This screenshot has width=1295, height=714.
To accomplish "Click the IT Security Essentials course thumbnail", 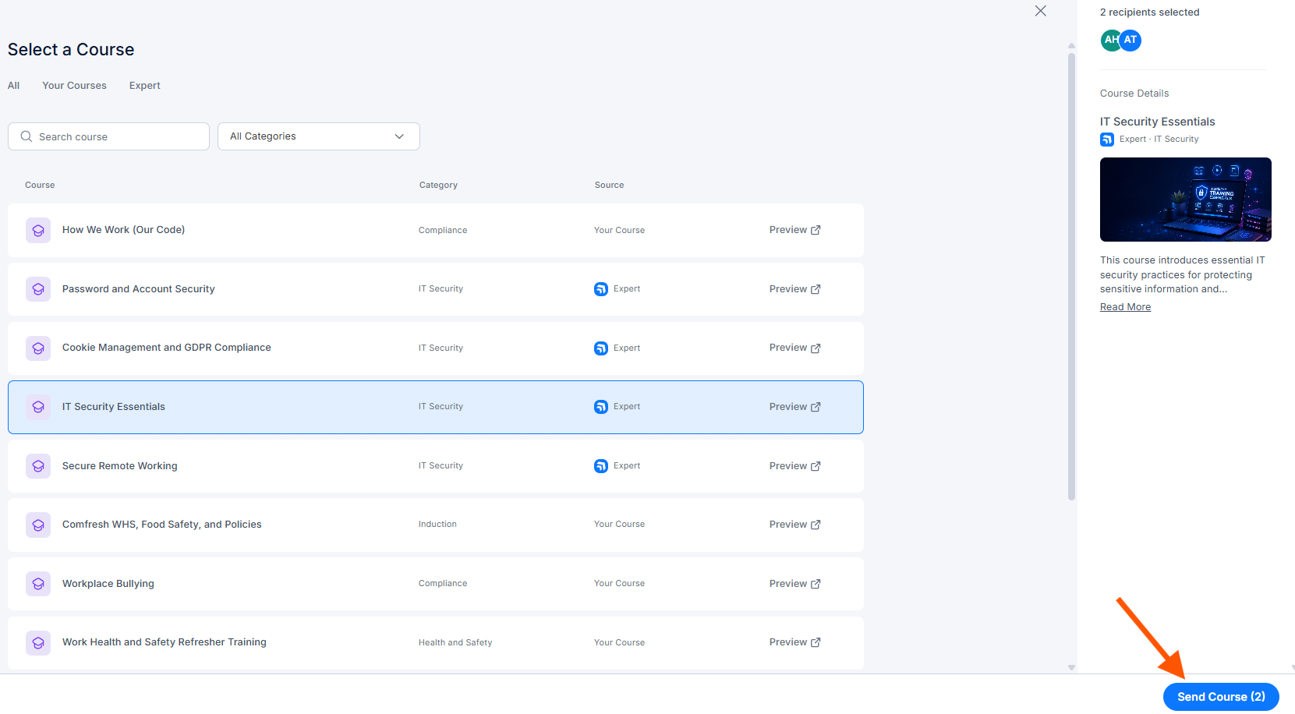I will (x=1185, y=200).
